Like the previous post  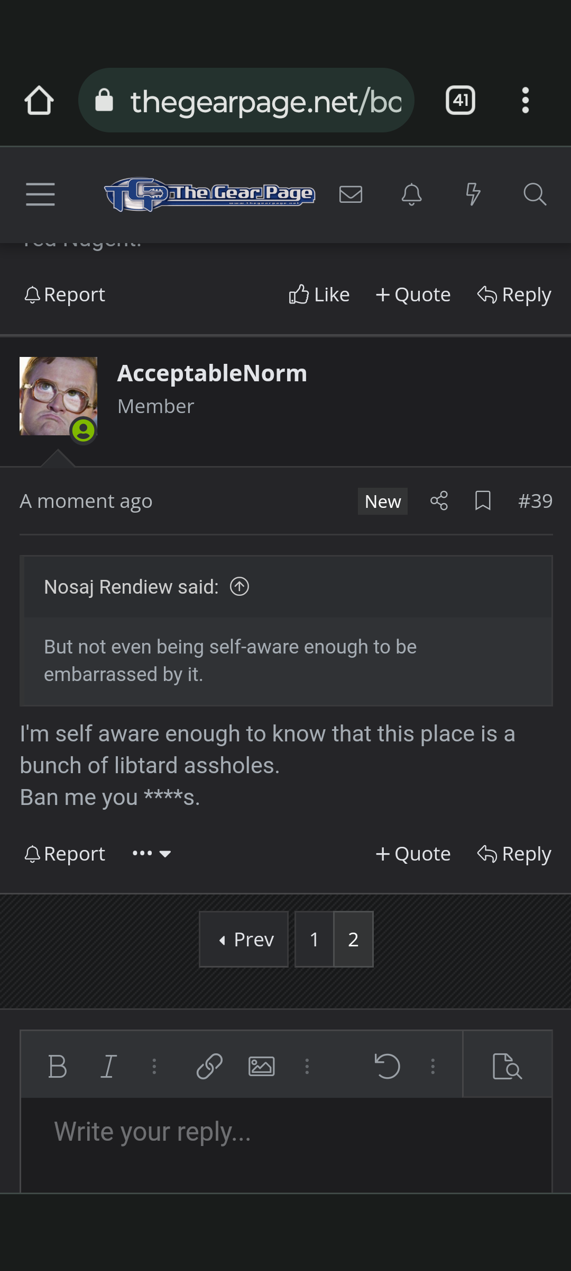coord(319,294)
